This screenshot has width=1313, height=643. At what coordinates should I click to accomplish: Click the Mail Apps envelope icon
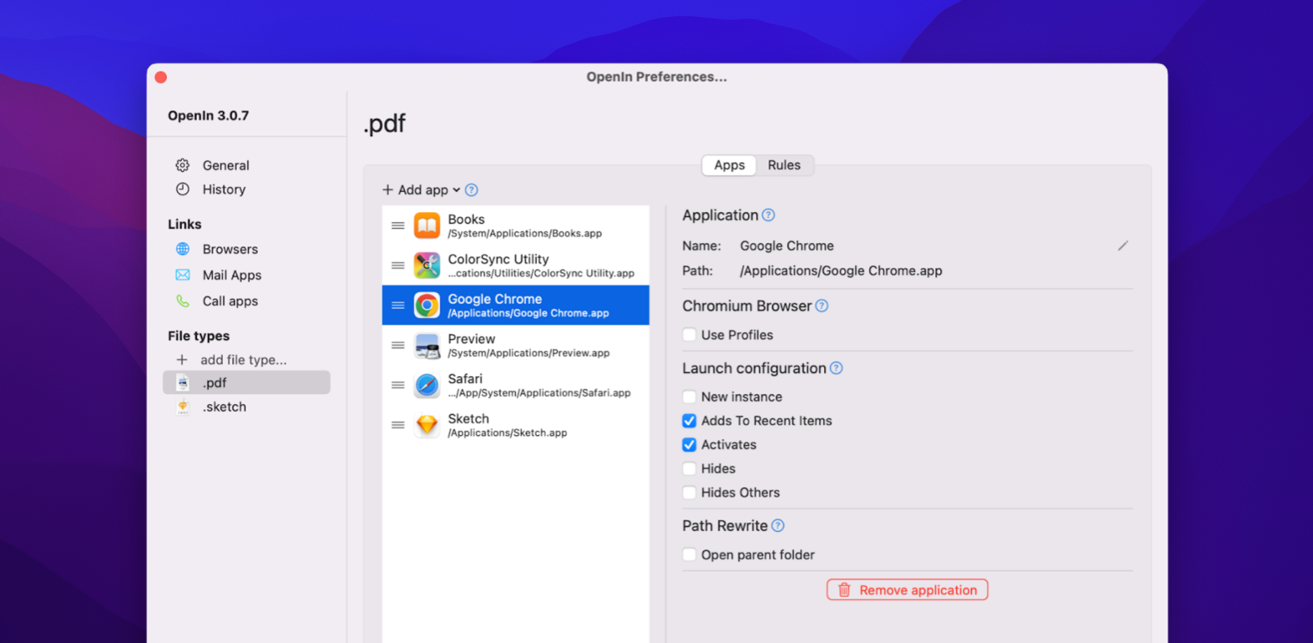point(183,275)
